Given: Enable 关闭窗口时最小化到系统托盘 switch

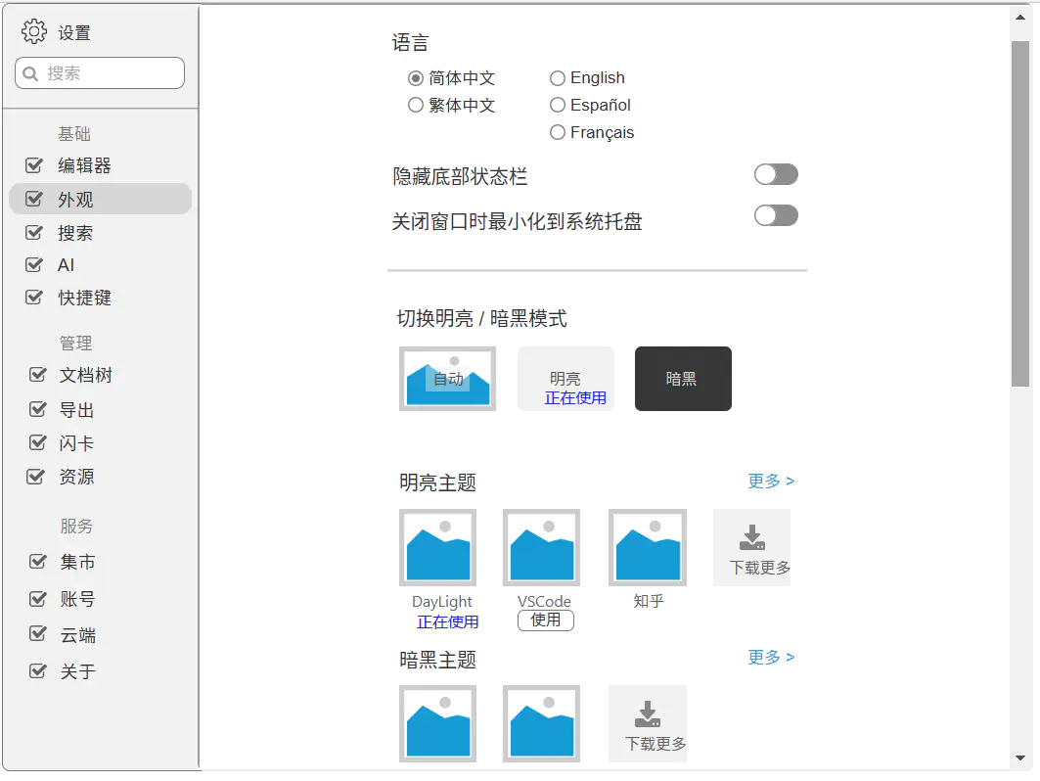Looking at the screenshot, I should [x=776, y=215].
